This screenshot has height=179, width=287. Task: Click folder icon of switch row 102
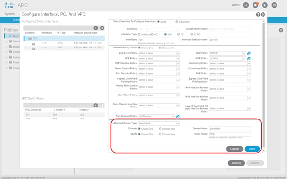pyautogui.click(x=30, y=38)
